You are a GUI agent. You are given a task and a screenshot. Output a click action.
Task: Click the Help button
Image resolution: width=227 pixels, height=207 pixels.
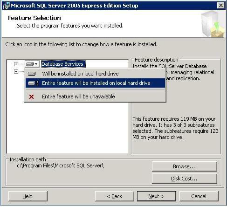28,196
